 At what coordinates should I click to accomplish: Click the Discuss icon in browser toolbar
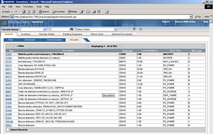coord(107,12)
